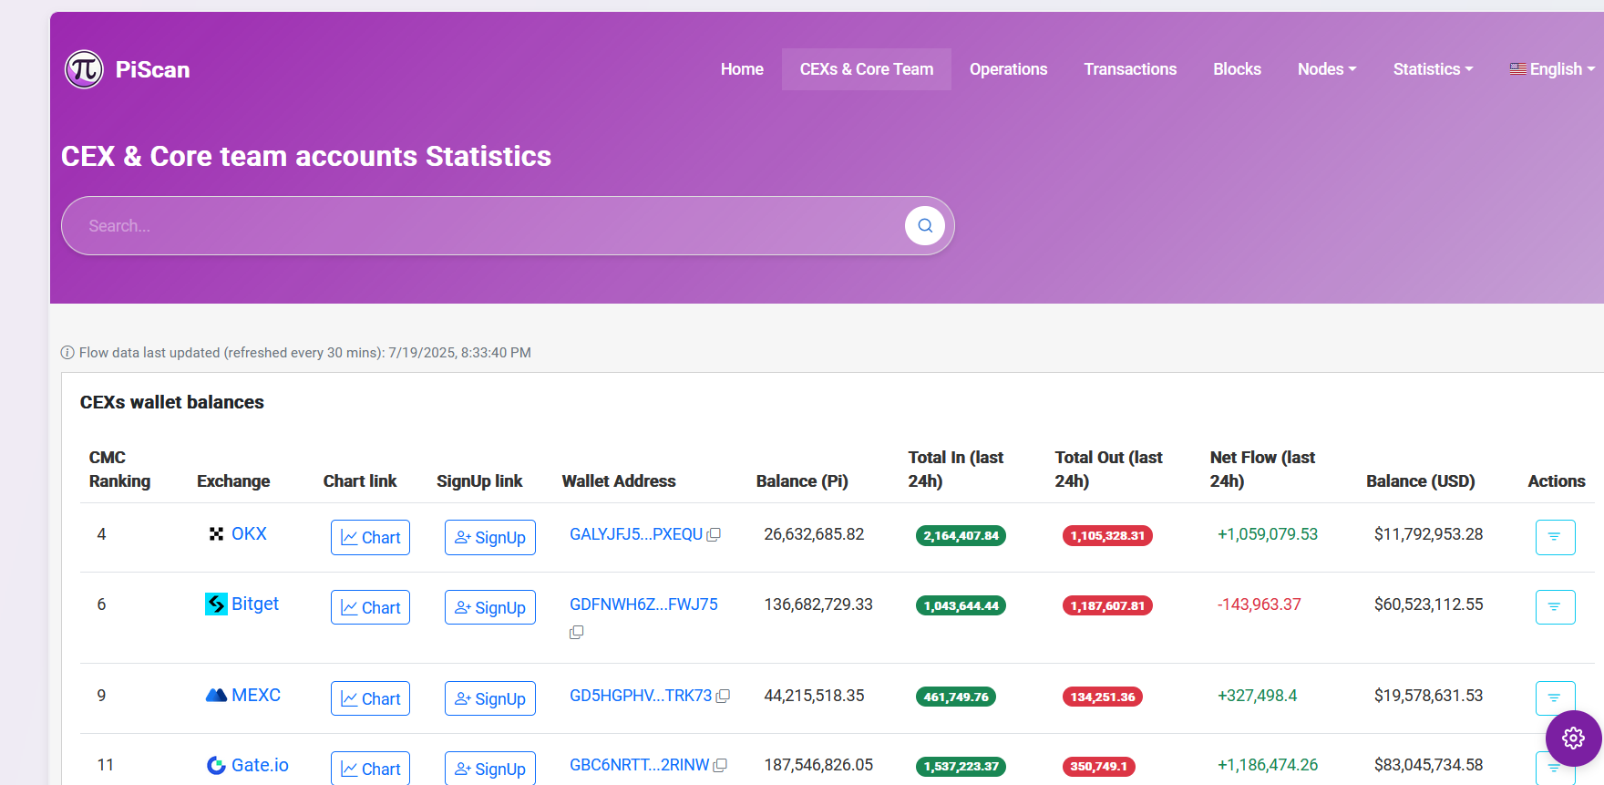Click the MEXC exchange logo icon
Screen dimensions: 1604x785
tap(216, 695)
